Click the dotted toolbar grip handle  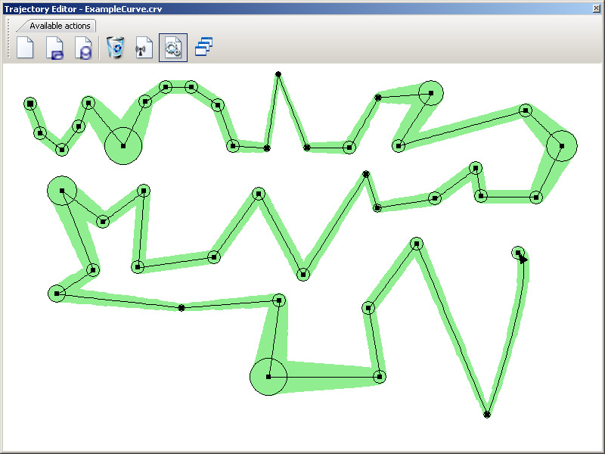8,38
